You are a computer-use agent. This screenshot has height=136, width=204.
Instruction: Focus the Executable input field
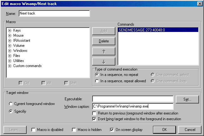(x=133, y=99)
